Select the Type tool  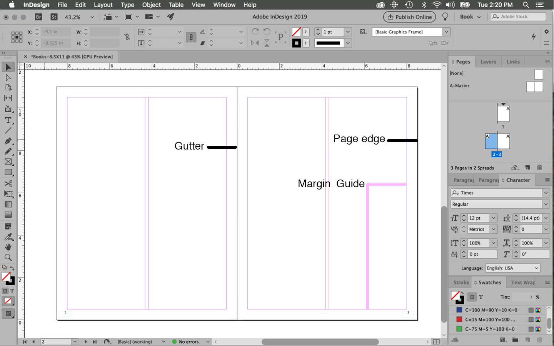pos(8,121)
